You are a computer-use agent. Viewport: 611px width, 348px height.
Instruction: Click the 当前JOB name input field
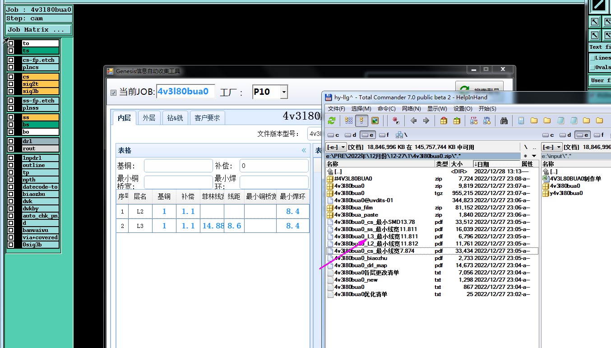pyautogui.click(x=185, y=92)
